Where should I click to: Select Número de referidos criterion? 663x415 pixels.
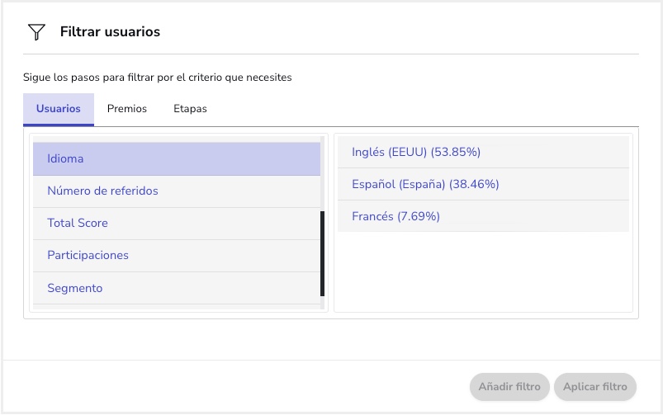click(177, 191)
